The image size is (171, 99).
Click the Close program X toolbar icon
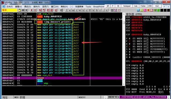click(x=26, y=10)
